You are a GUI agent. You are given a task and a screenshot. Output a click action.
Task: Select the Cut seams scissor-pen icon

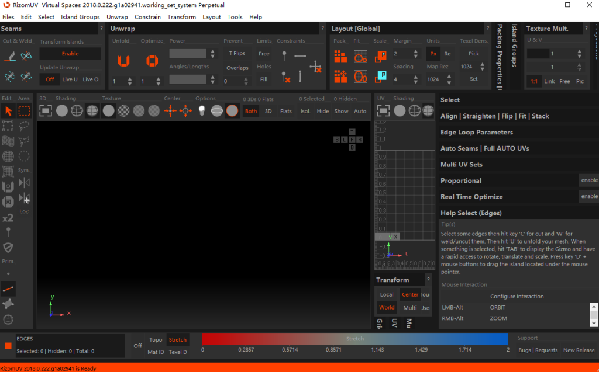tap(9, 56)
